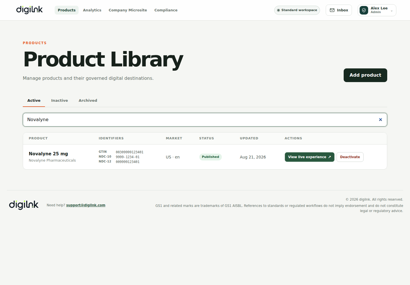Screen dimensions: 410x285
Task: Open the Products nav item
Action: coord(67,10)
